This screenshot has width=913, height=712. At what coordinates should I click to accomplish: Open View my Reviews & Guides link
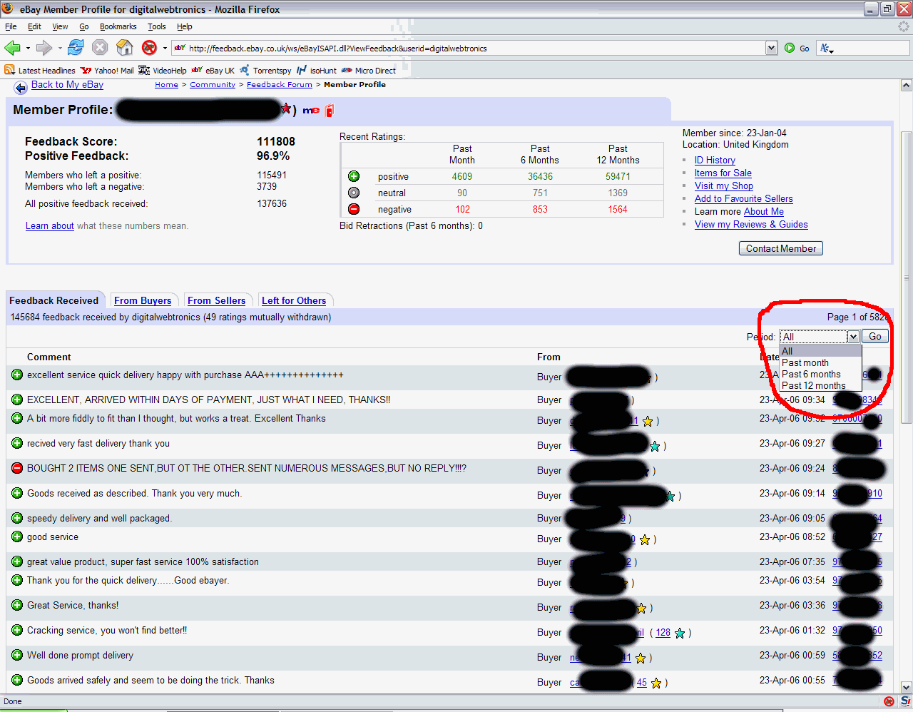point(751,224)
